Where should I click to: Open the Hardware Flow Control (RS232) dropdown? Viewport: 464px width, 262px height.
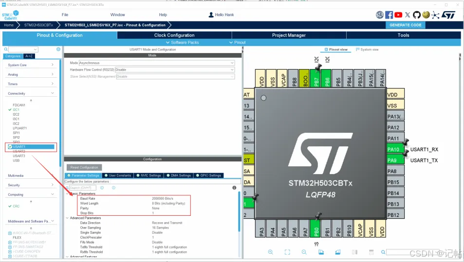point(175,70)
